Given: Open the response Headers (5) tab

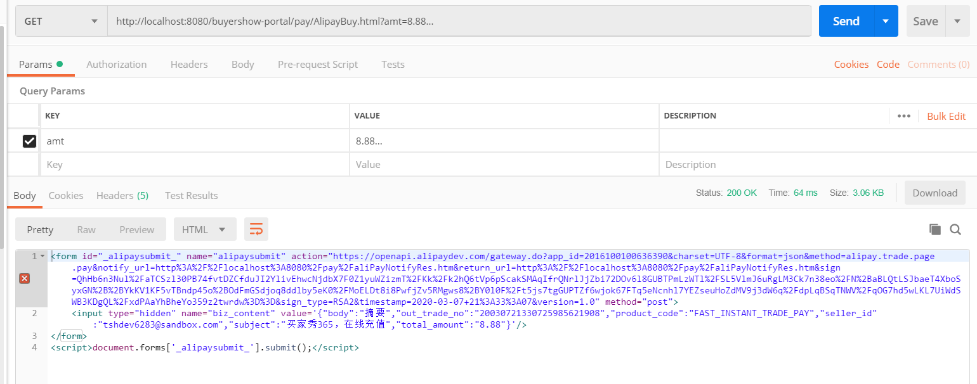Looking at the screenshot, I should pos(122,195).
